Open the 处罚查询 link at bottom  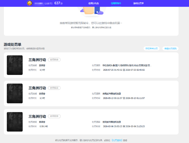click(x=117, y=140)
